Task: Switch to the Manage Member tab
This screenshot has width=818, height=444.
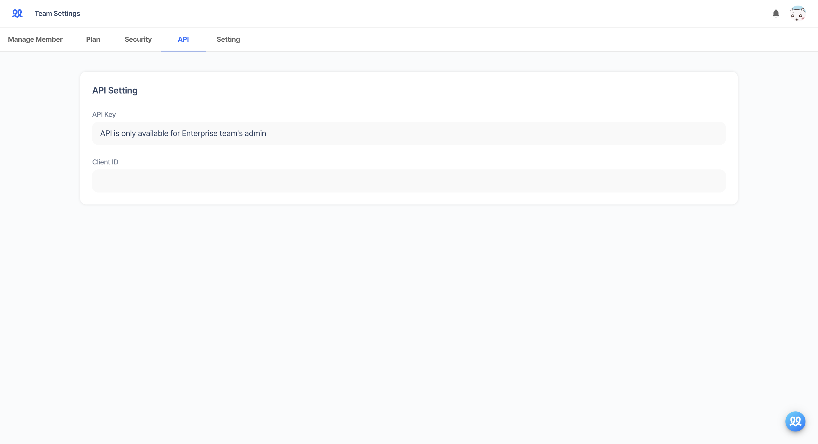Action: 35,40
